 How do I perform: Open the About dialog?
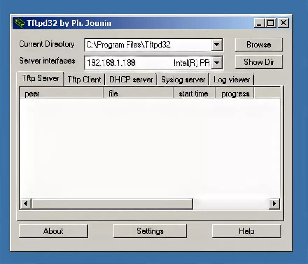54,231
